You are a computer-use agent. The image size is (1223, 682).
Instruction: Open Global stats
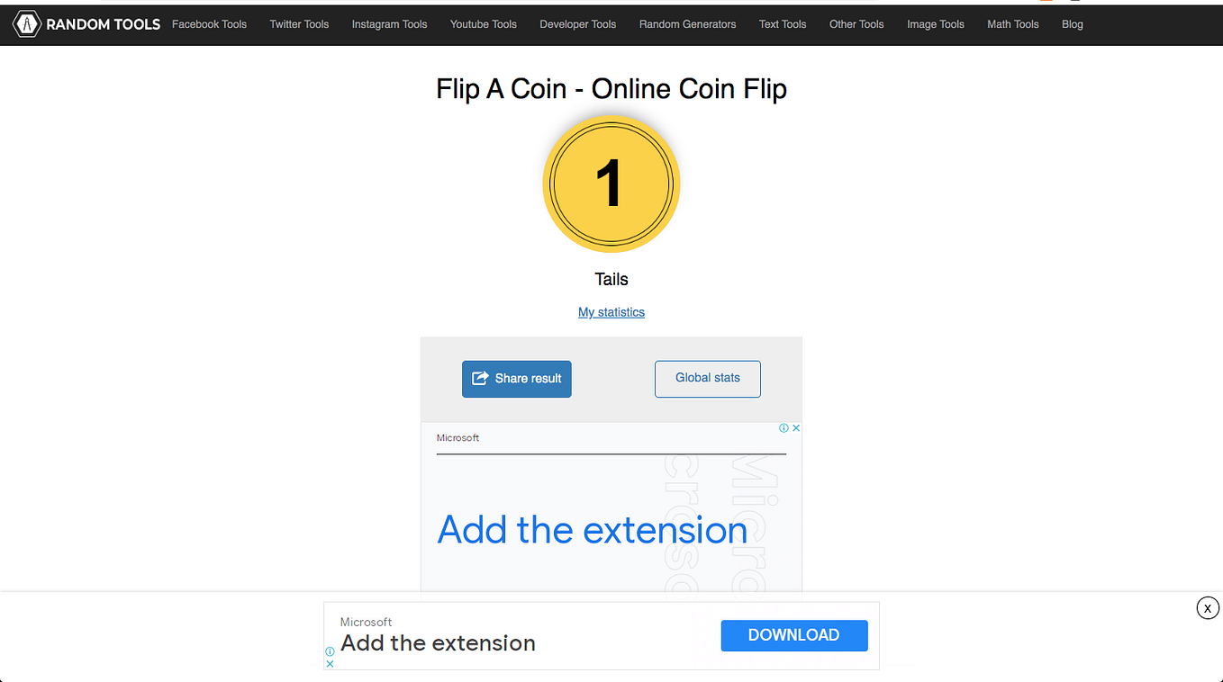707,379
